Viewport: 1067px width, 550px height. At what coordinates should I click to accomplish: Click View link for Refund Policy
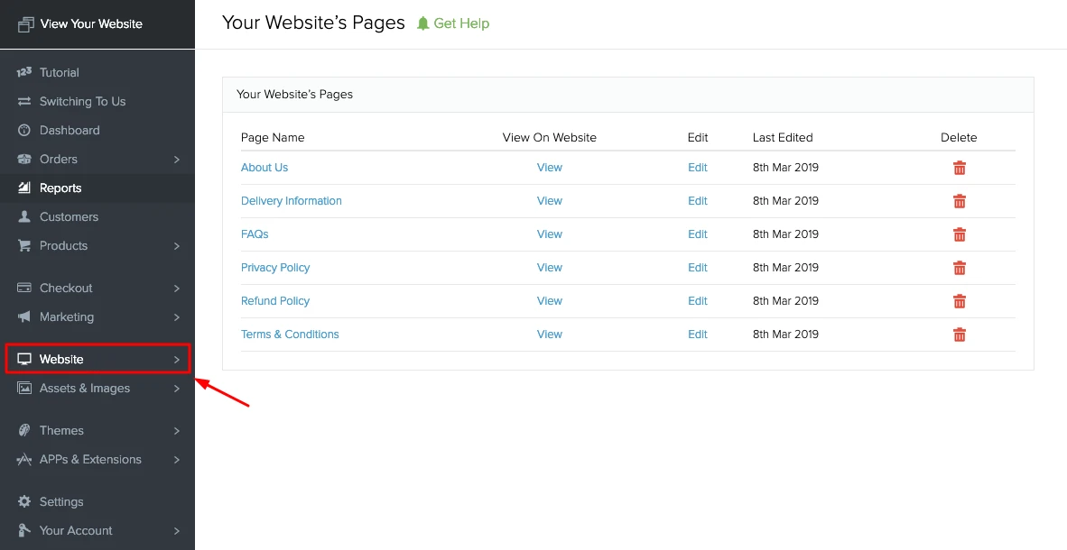pos(549,300)
